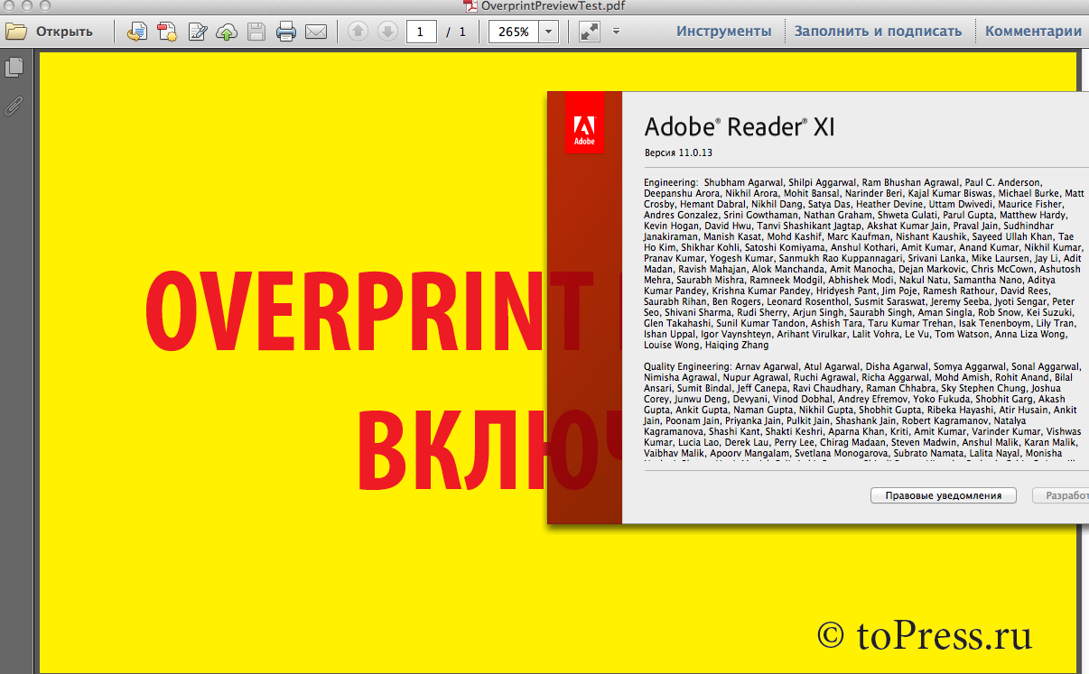1089x674 pixels.
Task: Click the PDF icon in window title
Action: point(470,6)
